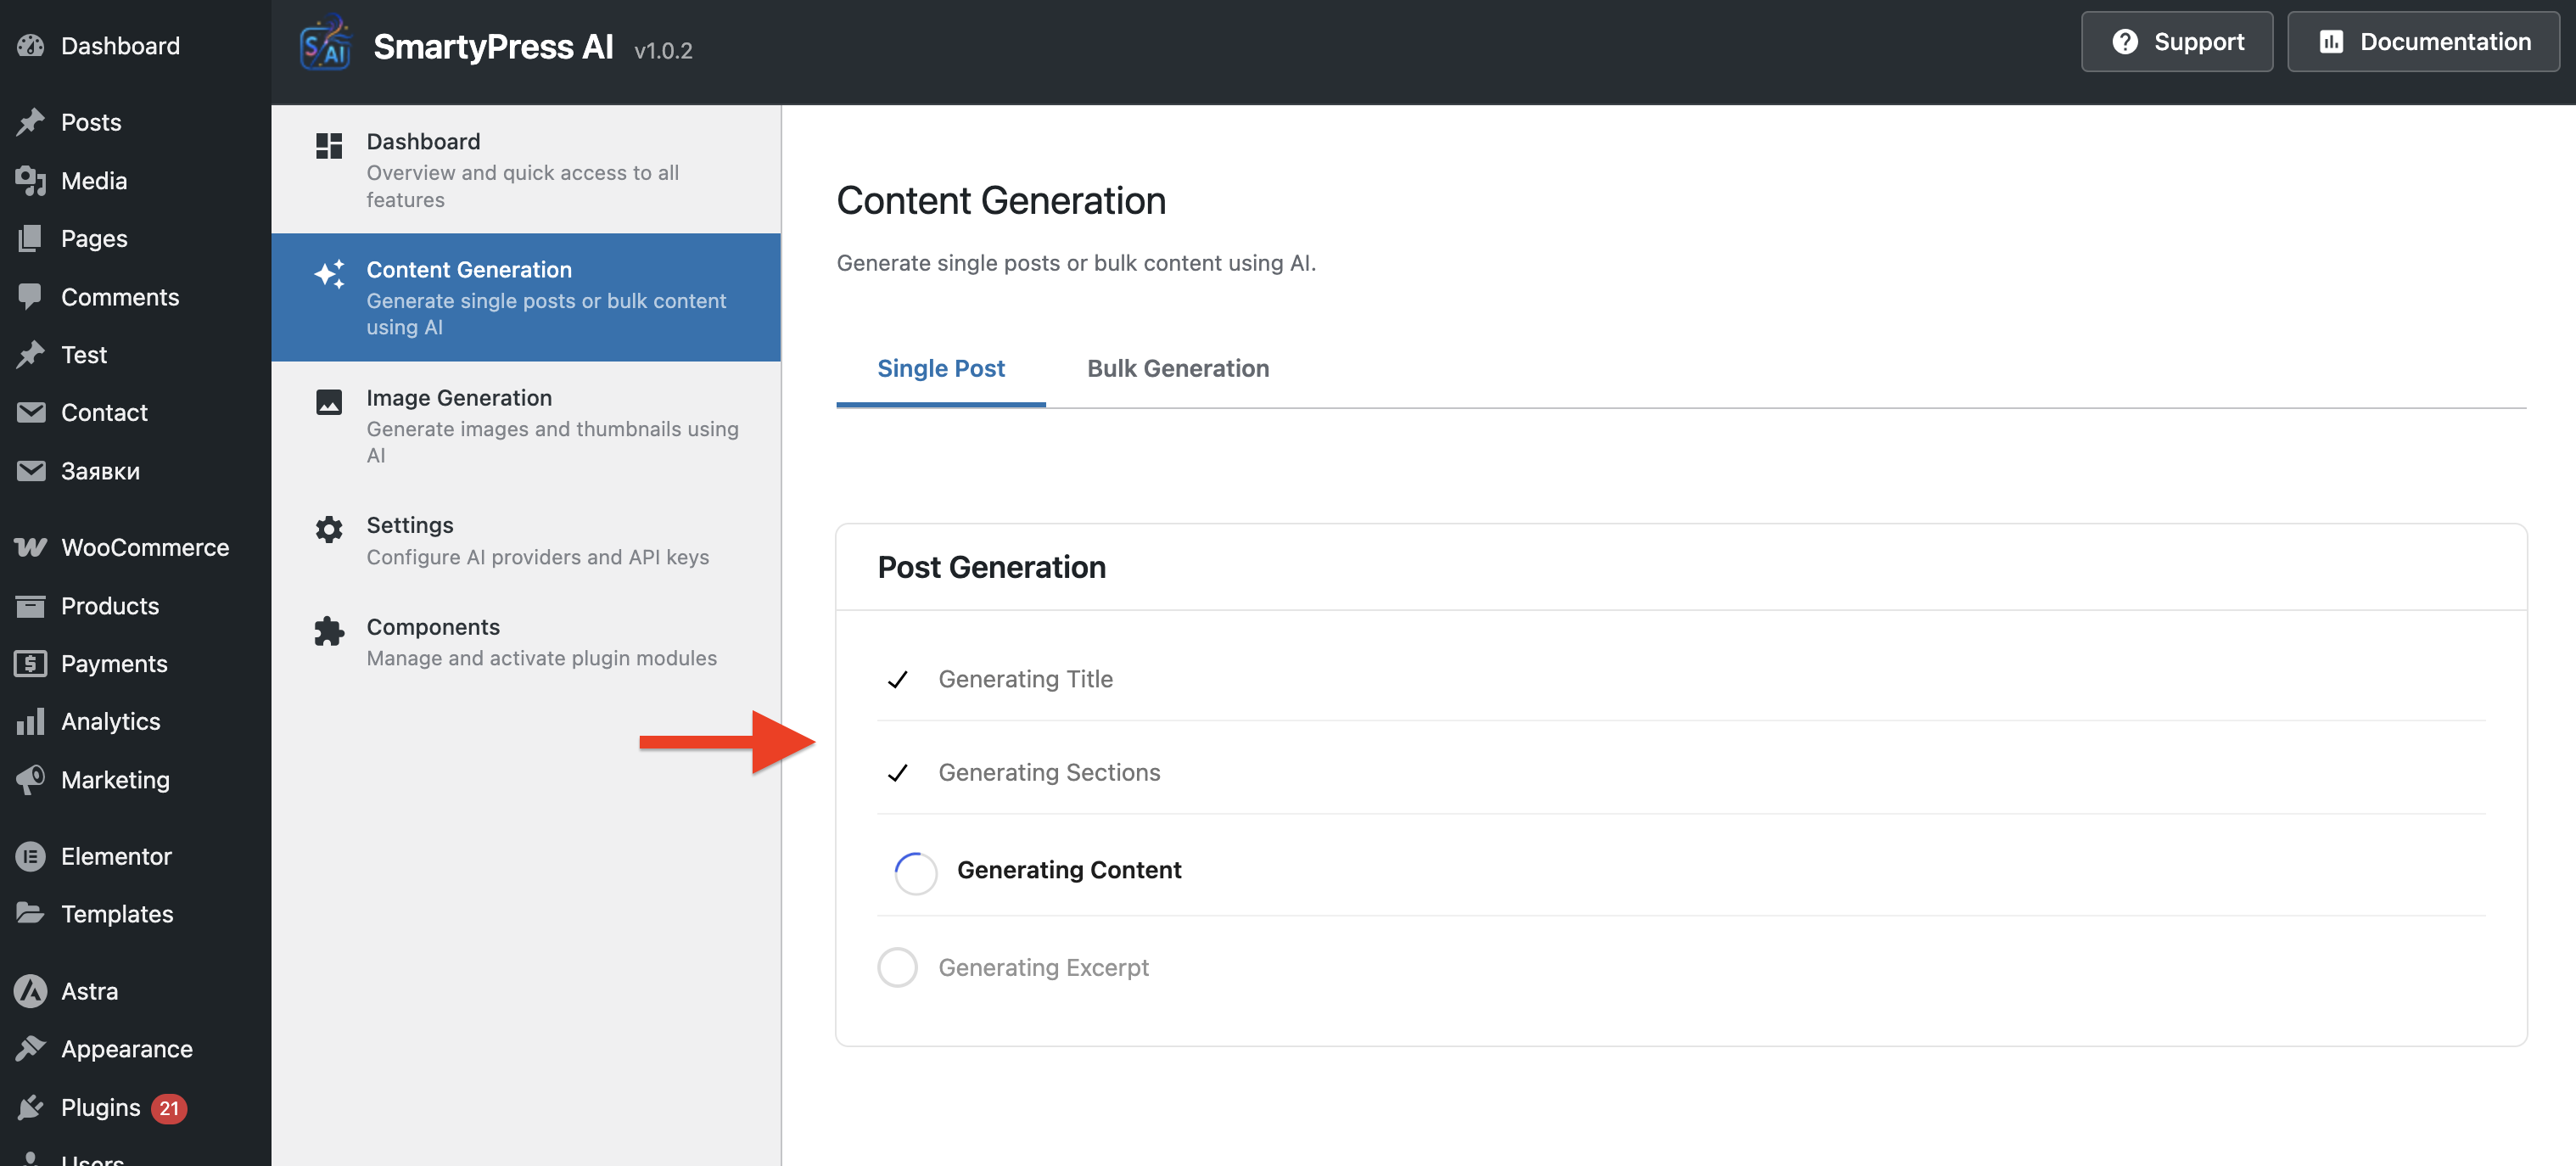Image resolution: width=2576 pixels, height=1166 pixels.
Task: Open the Support button
Action: (x=2176, y=42)
